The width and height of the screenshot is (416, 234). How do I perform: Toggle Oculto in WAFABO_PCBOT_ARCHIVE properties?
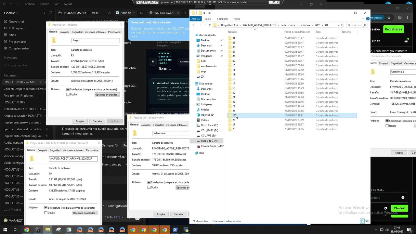[46, 213]
